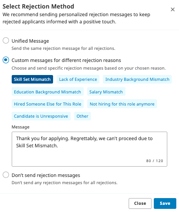The height and width of the screenshot is (212, 179).
Task: Click the Close button
Action: coord(140,203)
